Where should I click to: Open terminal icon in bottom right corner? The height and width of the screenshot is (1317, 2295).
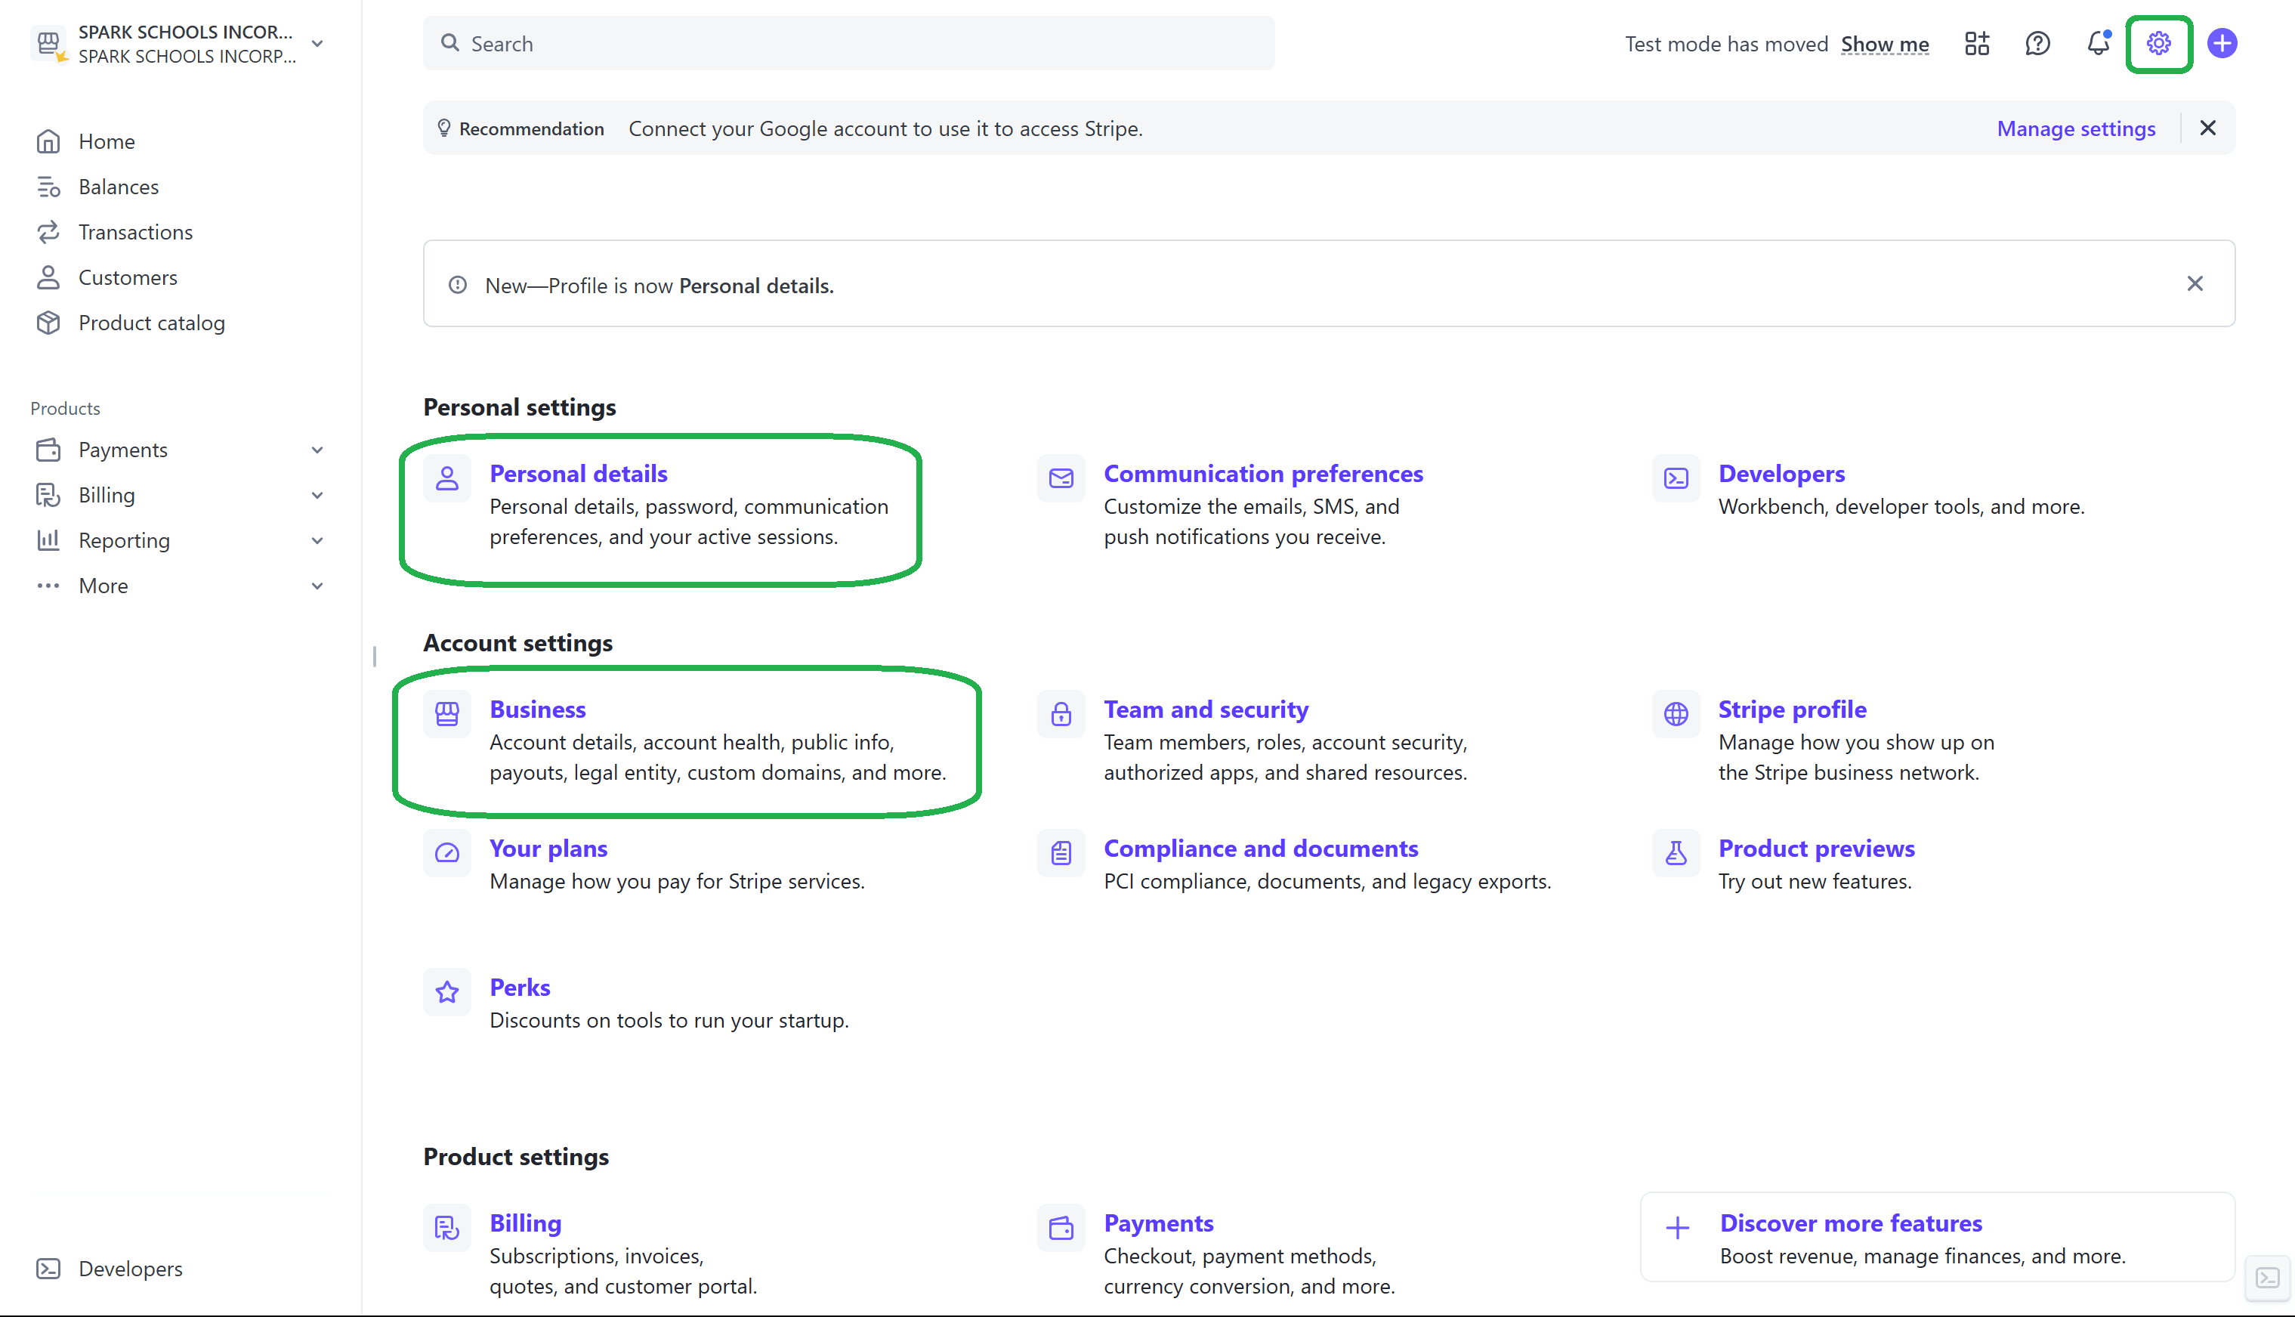tap(2267, 1277)
